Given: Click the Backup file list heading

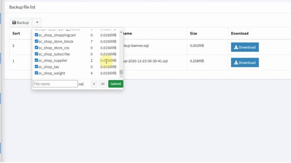Looking at the screenshot, I should pyautogui.click(x=22, y=7).
